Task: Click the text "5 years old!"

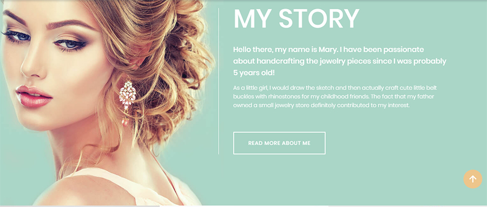Action: click(254, 73)
